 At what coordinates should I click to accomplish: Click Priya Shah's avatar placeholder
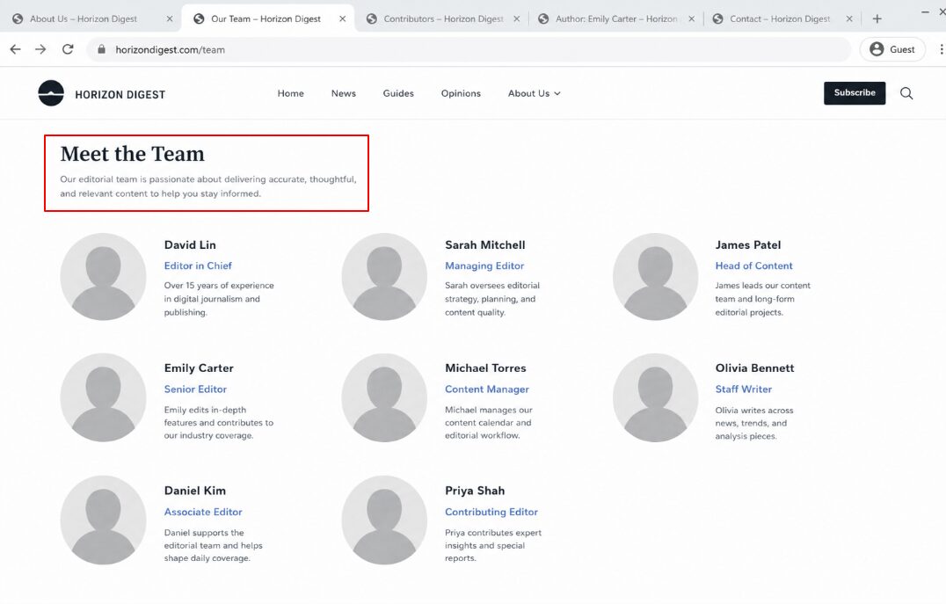point(384,520)
